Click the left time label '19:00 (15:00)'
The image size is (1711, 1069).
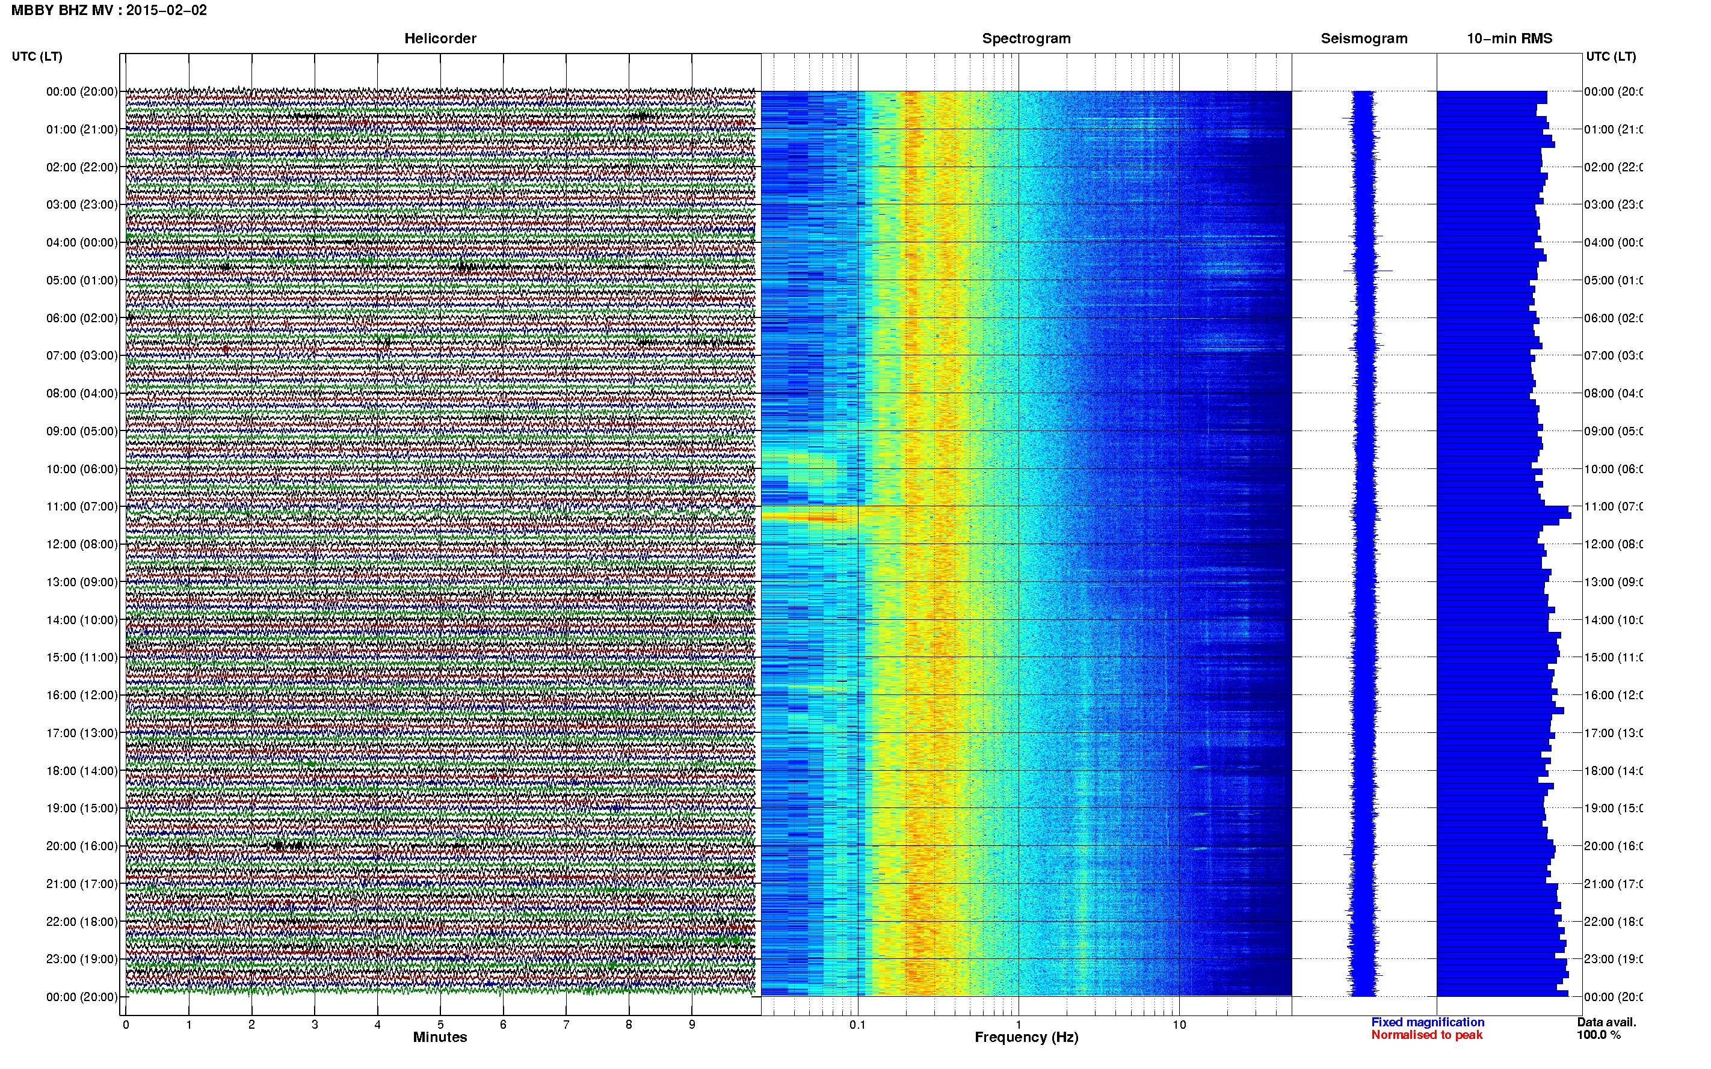point(82,808)
